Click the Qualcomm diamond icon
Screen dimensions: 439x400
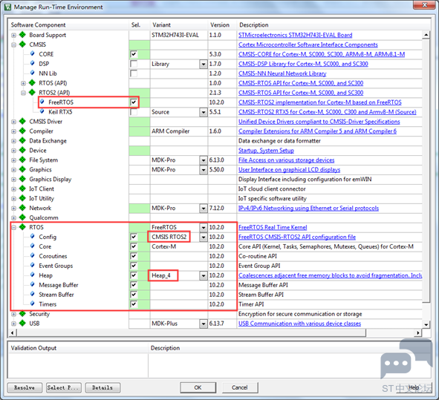coord(22,217)
